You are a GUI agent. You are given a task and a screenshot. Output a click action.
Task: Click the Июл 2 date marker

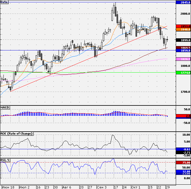(x=24, y=187)
